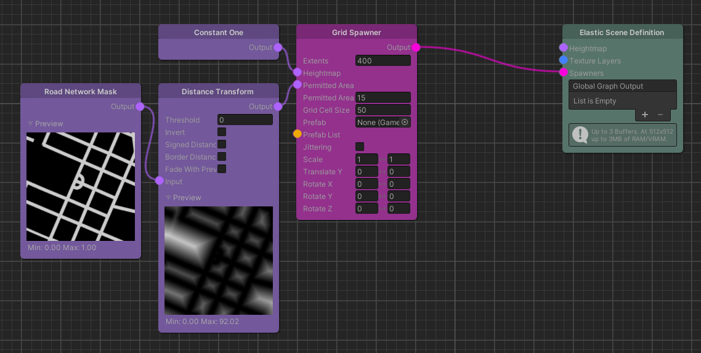Open the Prefab object picker circle icon
The height and width of the screenshot is (353, 701).
tap(405, 123)
